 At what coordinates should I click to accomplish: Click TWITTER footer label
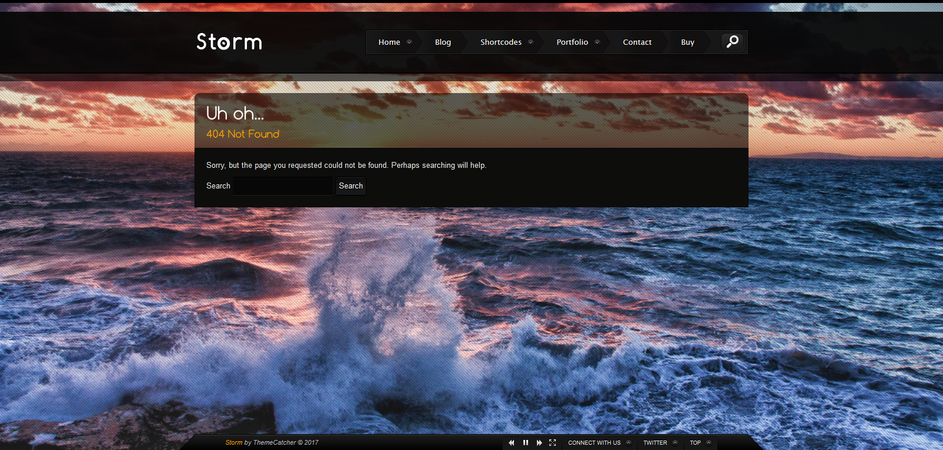click(655, 442)
